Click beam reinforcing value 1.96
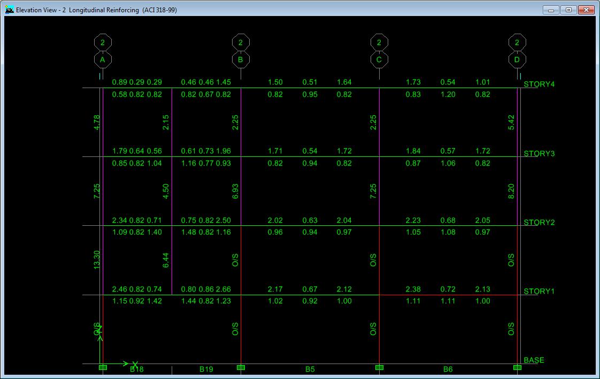 pyautogui.click(x=224, y=151)
